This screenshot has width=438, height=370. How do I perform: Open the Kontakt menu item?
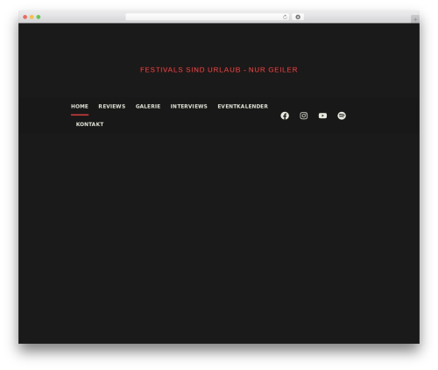click(89, 124)
